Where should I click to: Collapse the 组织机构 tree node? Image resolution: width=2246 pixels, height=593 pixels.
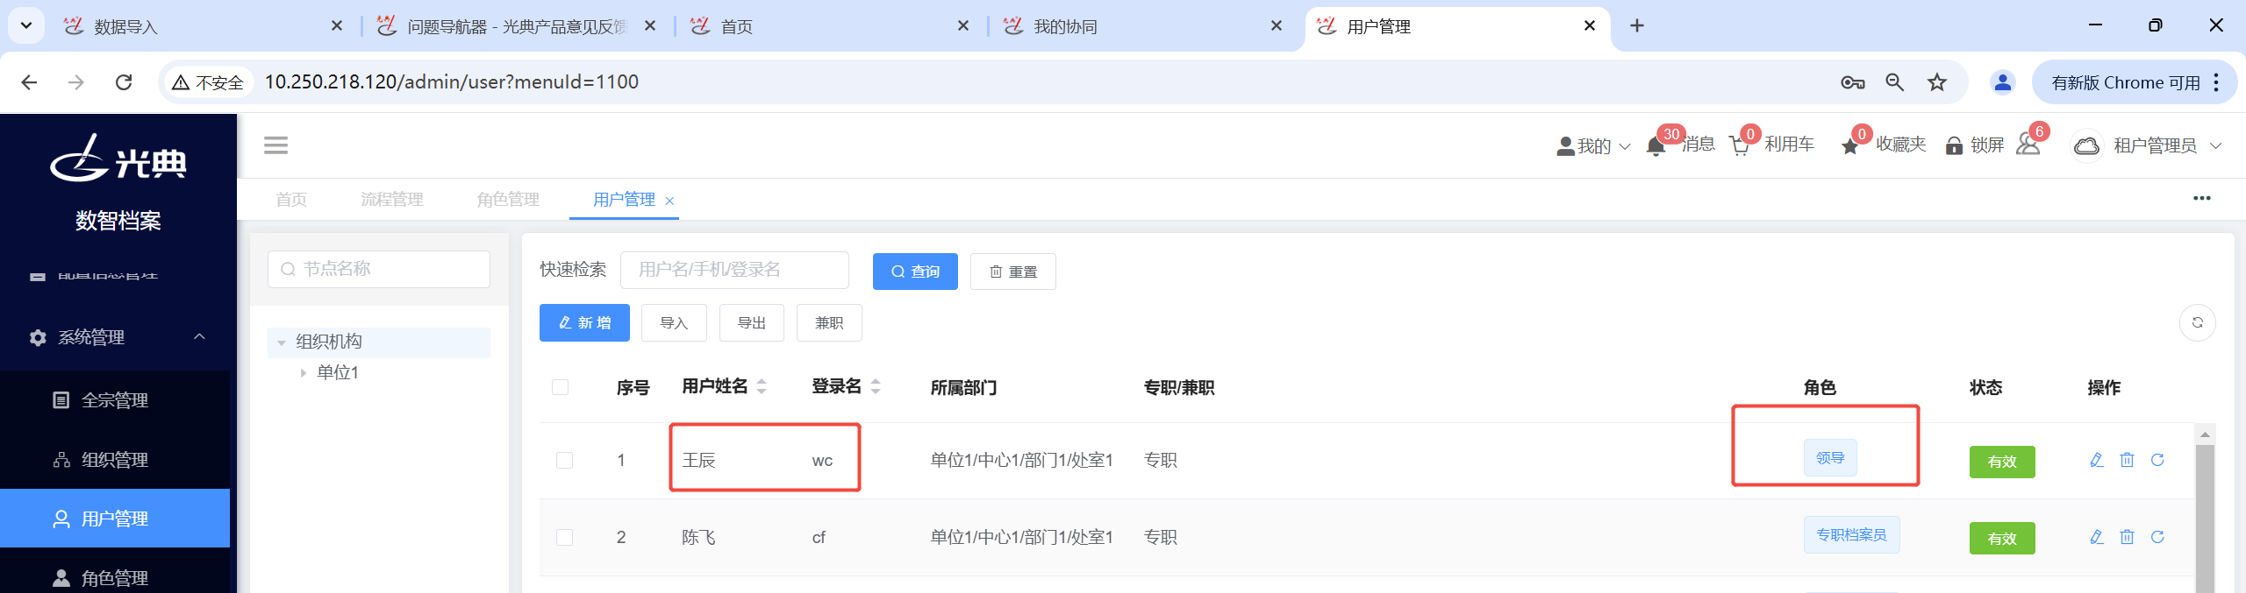pos(282,342)
